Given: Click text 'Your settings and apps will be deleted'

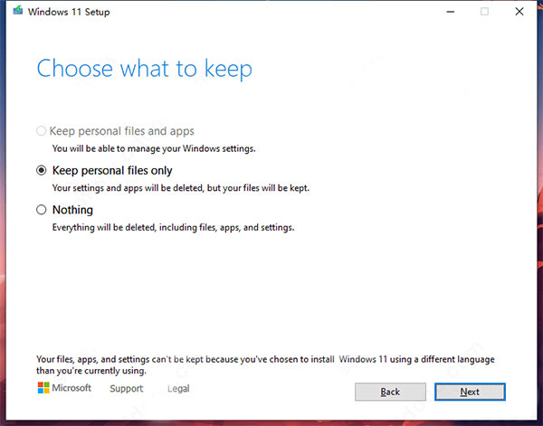Looking at the screenshot, I should (x=128, y=188).
